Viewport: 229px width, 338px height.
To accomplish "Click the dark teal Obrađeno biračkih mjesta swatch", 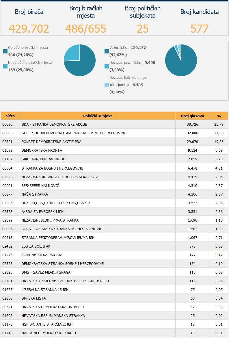I will click(x=5, y=51).
